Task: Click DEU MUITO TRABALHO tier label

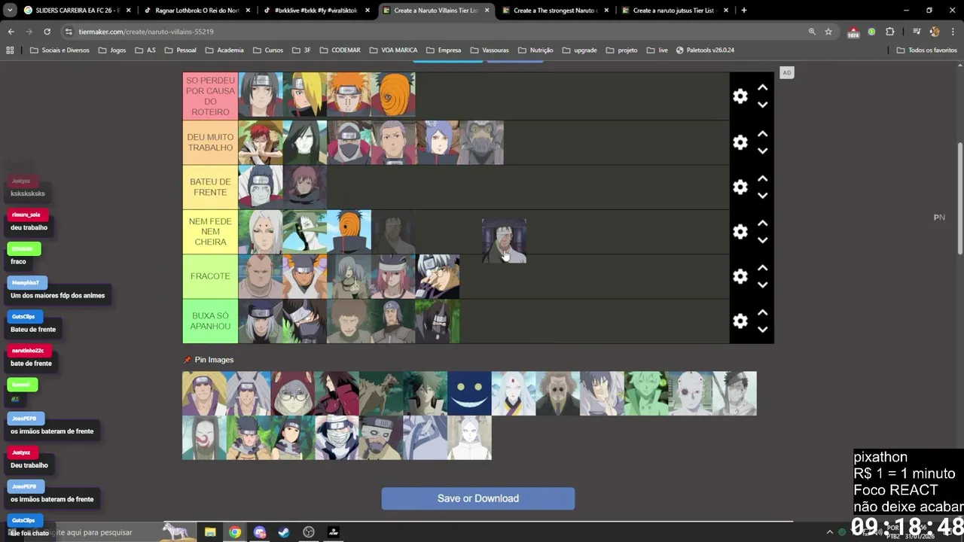Action: pyautogui.click(x=210, y=142)
